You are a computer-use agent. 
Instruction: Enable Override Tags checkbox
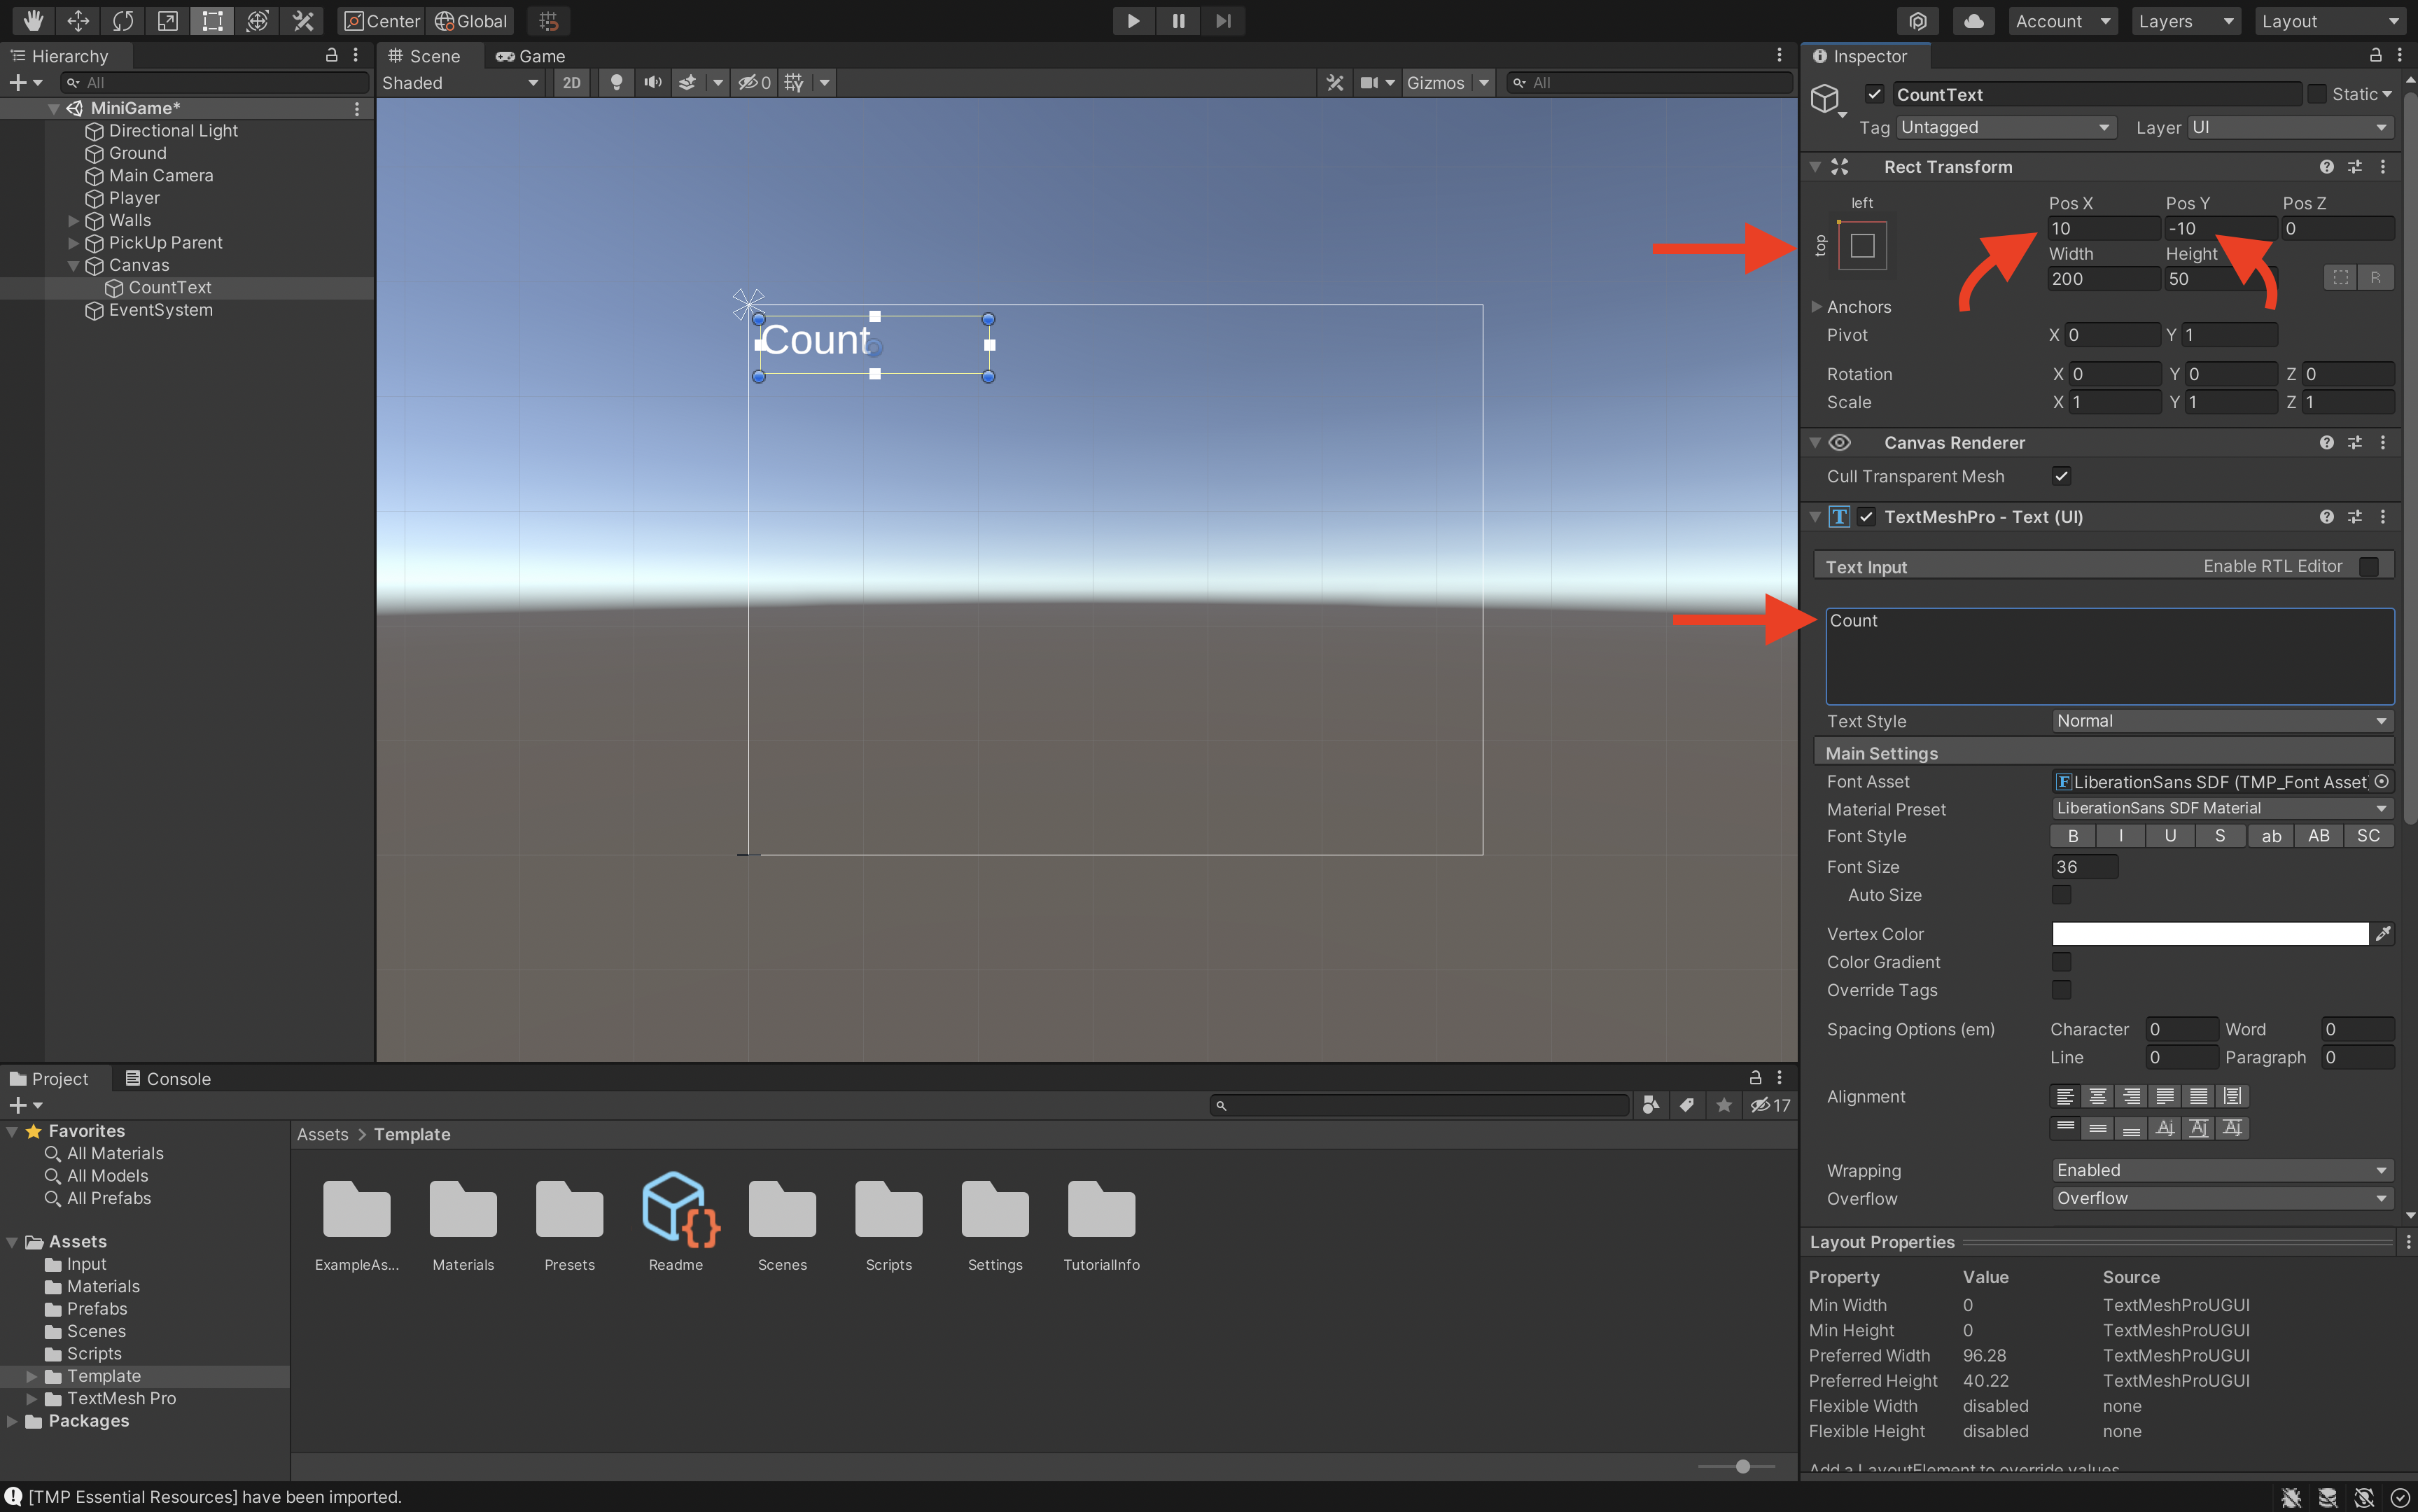pyautogui.click(x=2061, y=989)
